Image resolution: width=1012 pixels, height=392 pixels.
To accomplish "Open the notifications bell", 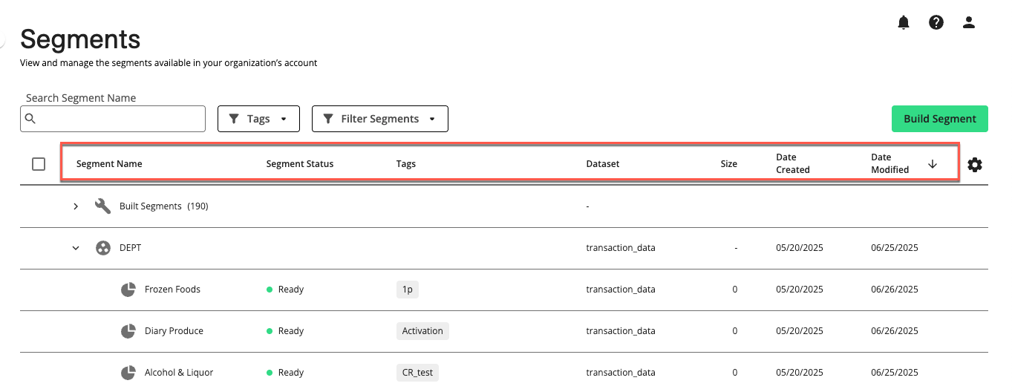I will pyautogui.click(x=904, y=22).
